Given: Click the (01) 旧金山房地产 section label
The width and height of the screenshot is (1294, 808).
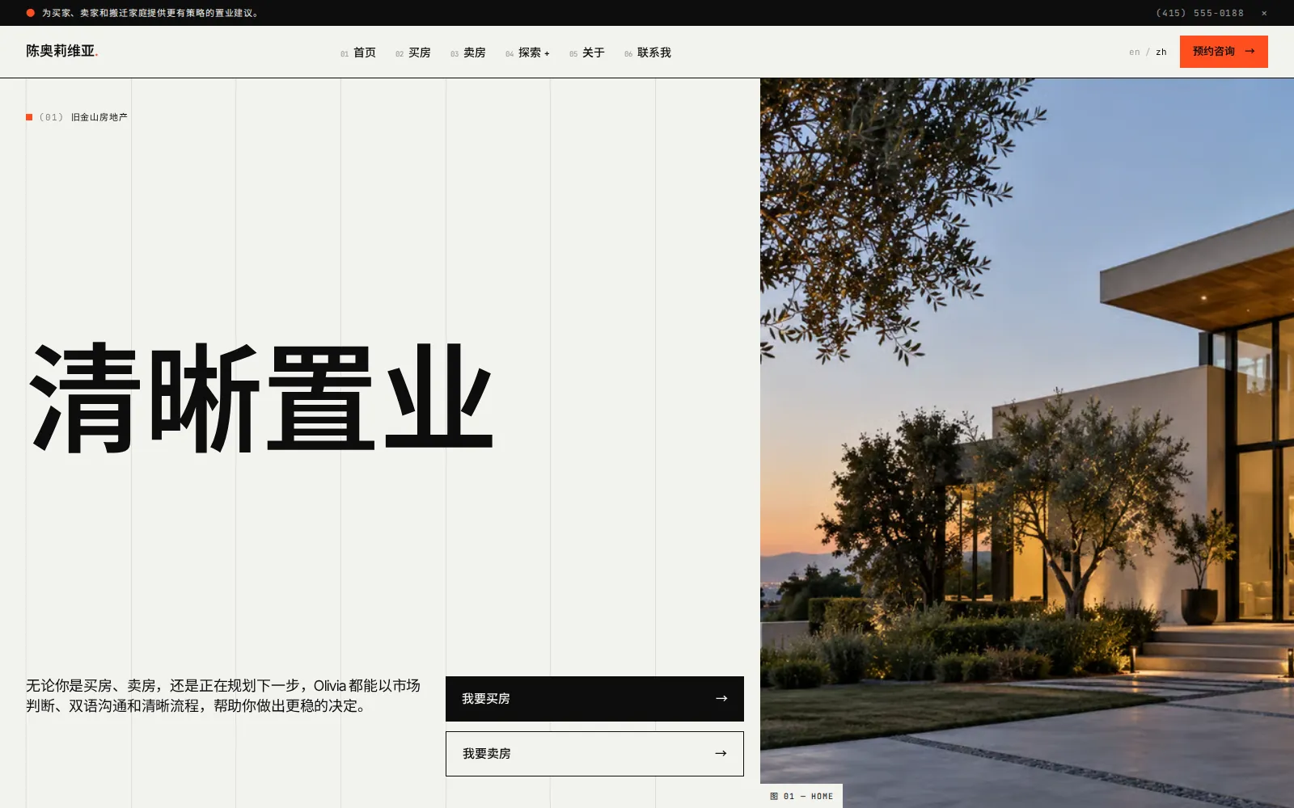Looking at the screenshot, I should click(77, 117).
